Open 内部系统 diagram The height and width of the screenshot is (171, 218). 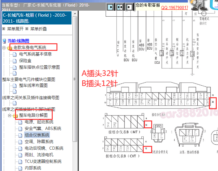[x=33, y=168]
